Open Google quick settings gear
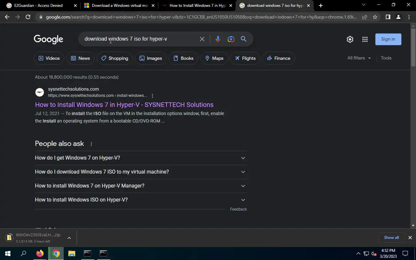The width and height of the screenshot is (416, 260). pyautogui.click(x=350, y=39)
